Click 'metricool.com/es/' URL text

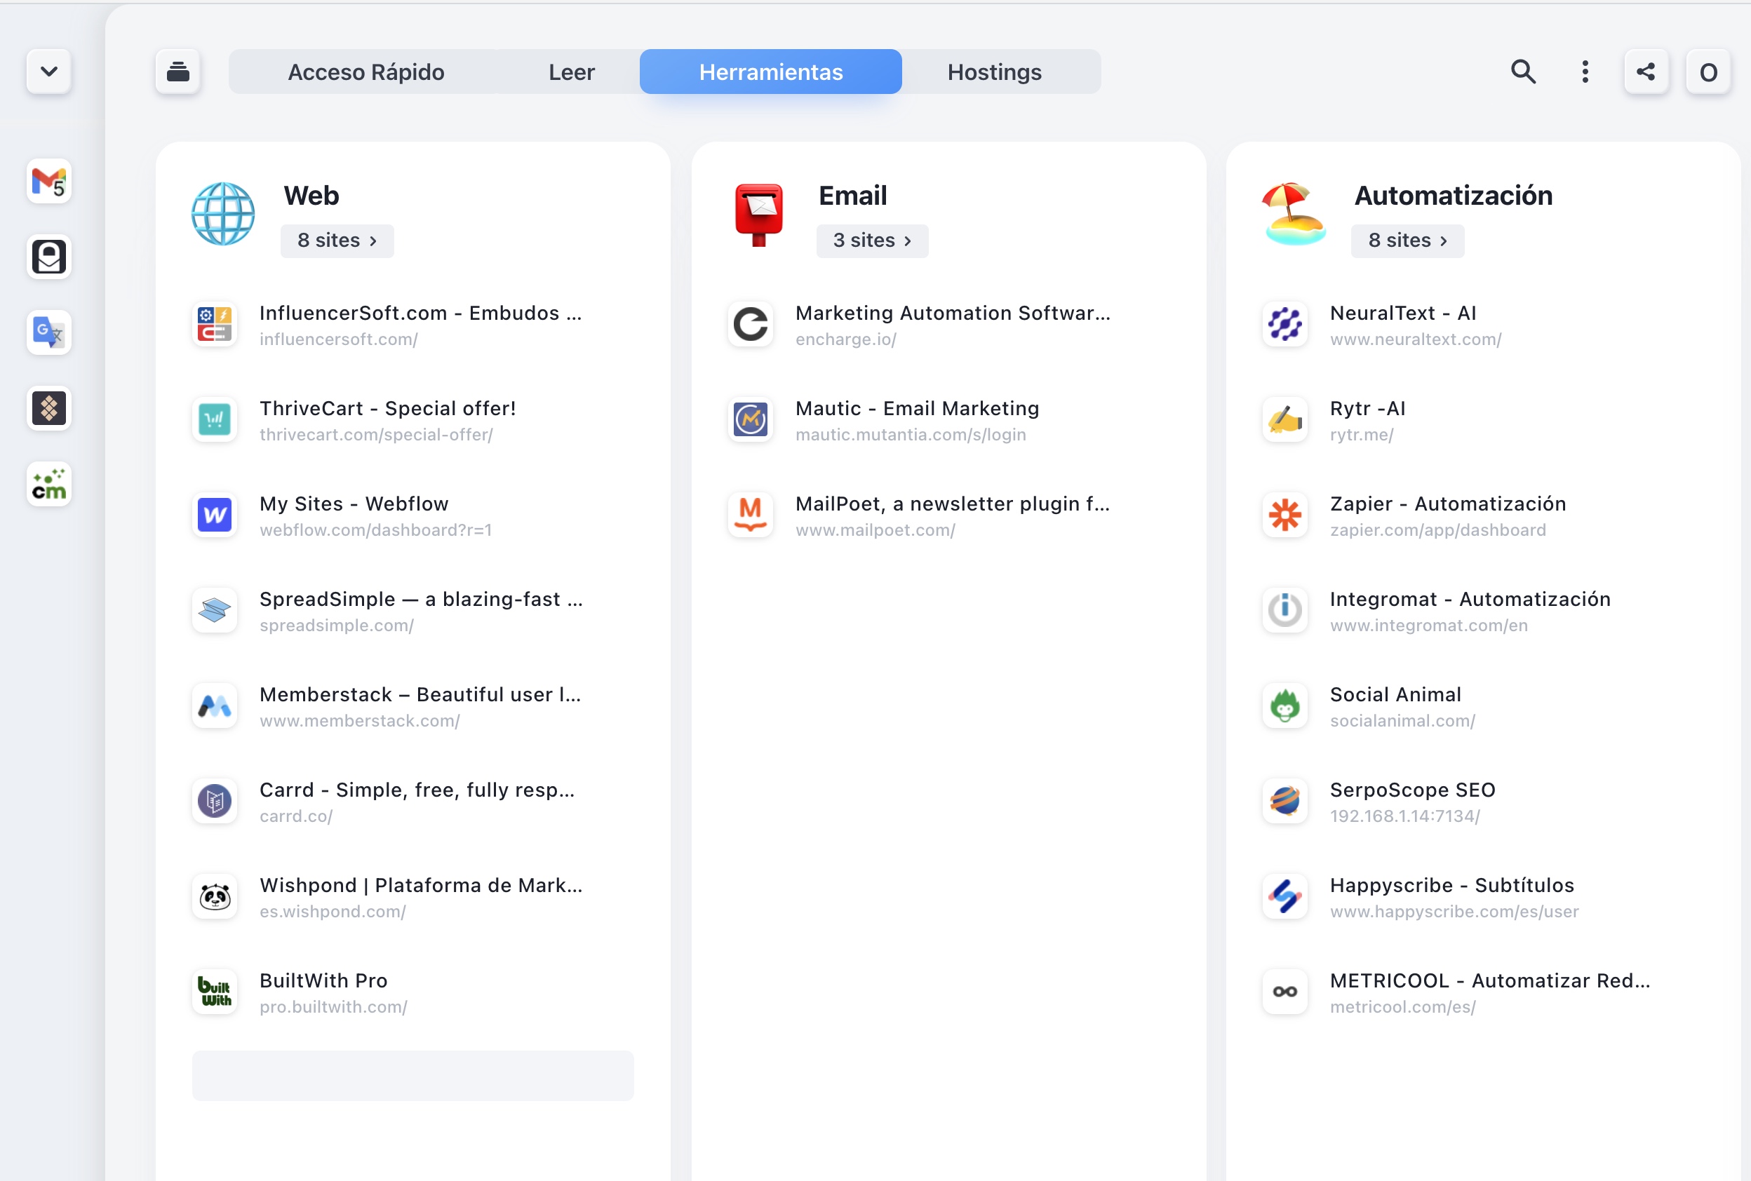(x=1403, y=1007)
